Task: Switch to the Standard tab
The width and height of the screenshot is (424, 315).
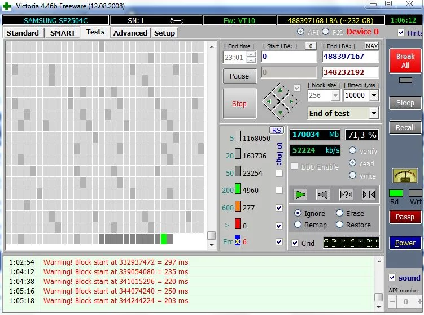Action: 23,33
